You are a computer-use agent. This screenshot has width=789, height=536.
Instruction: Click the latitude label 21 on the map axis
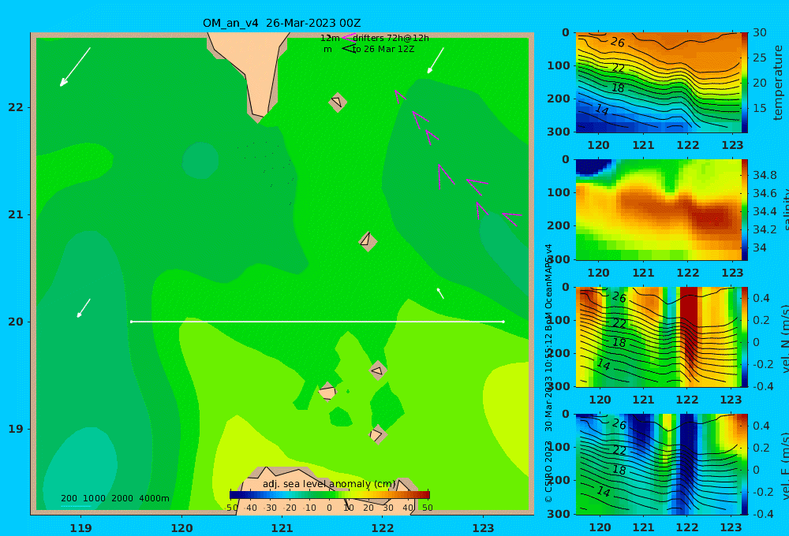click(x=16, y=214)
